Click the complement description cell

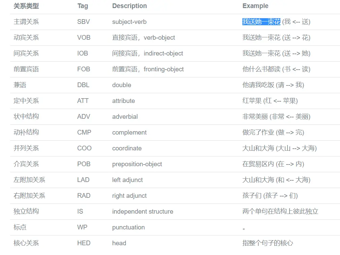[x=129, y=132]
